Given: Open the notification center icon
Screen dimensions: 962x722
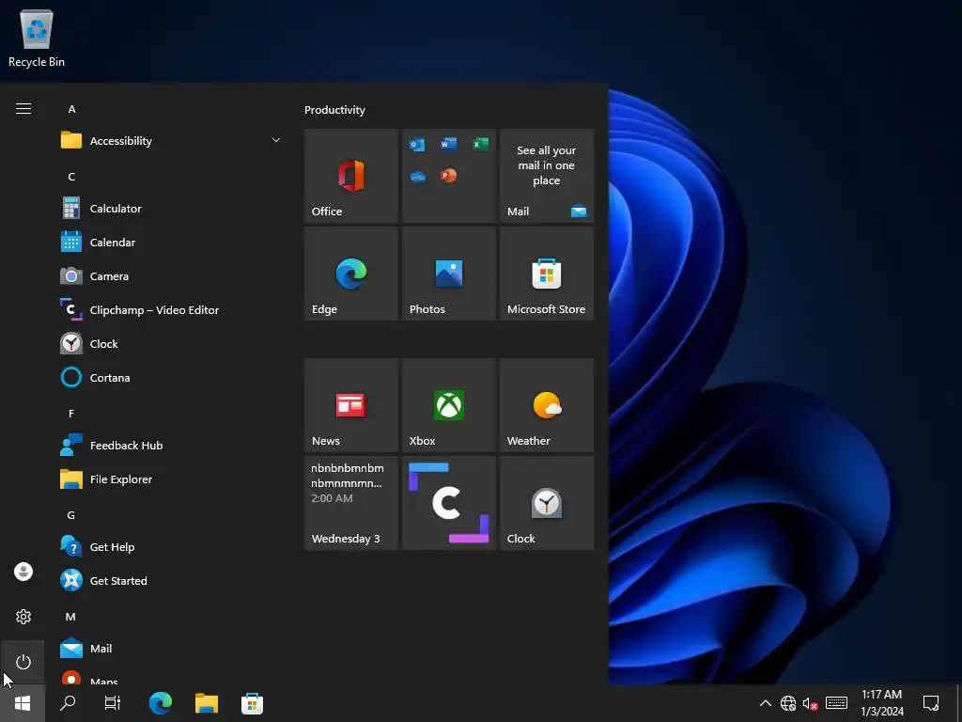Looking at the screenshot, I should (931, 703).
